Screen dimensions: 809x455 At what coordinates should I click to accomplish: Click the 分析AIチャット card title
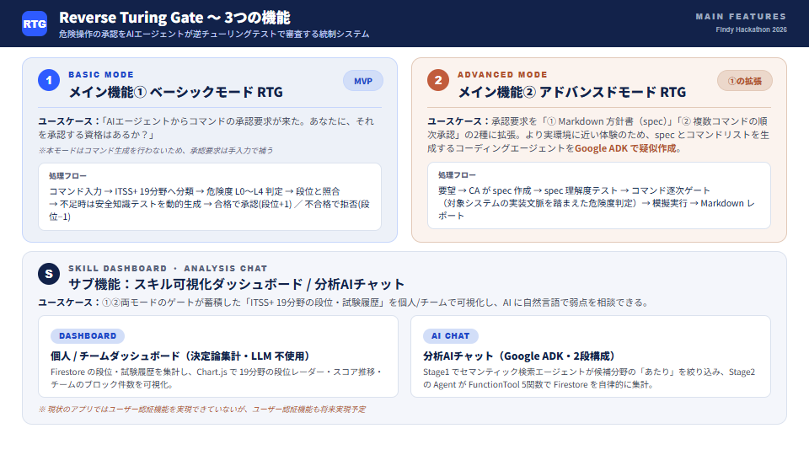(x=519, y=356)
